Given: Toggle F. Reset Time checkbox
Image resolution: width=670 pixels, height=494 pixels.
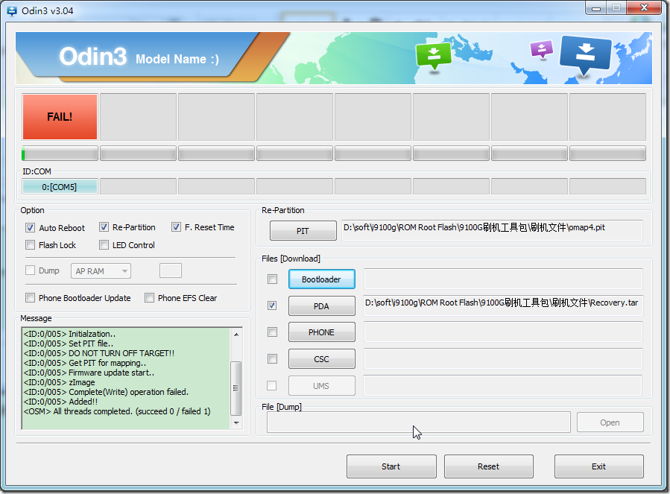Looking at the screenshot, I should point(176,227).
